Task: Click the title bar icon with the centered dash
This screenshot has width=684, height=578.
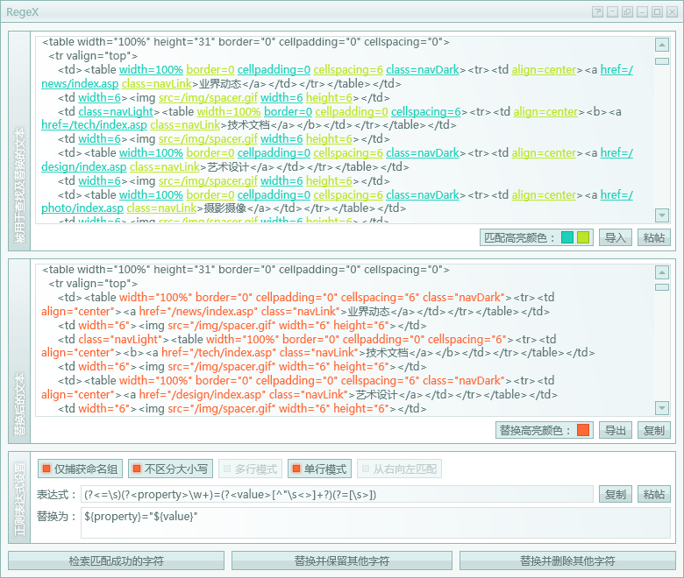Action: [x=612, y=11]
